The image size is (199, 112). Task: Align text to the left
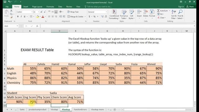coord(49,16)
